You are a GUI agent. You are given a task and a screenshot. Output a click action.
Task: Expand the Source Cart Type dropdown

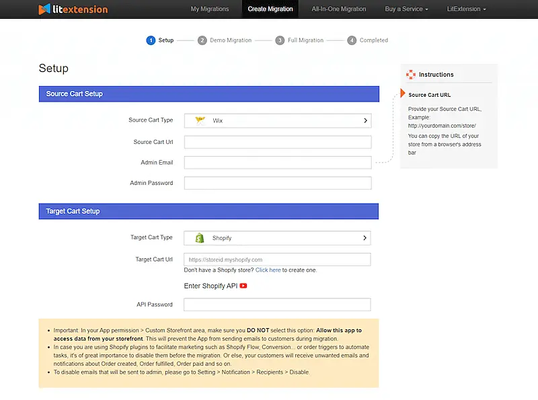[365, 120]
